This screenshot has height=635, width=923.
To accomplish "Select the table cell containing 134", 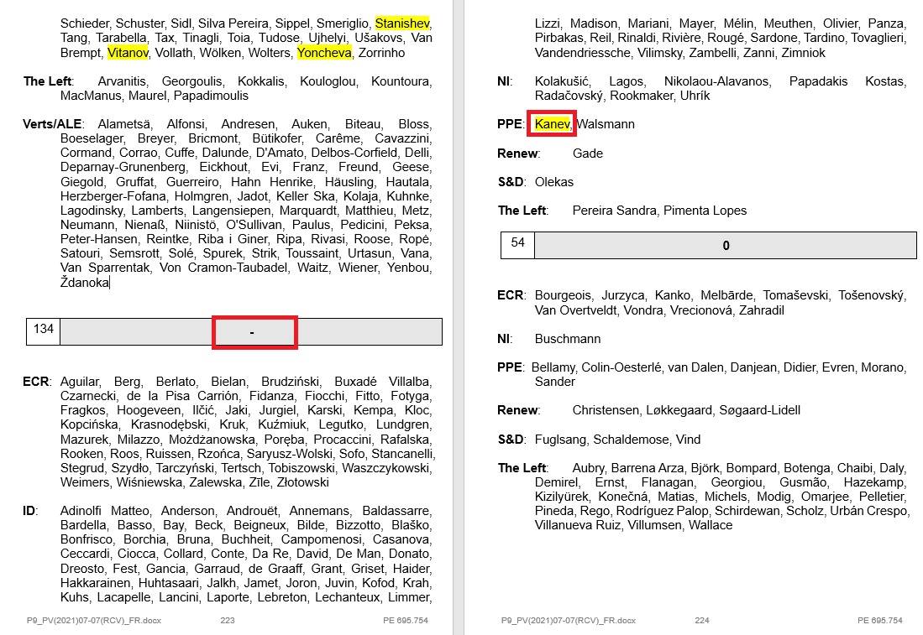I will tap(44, 330).
